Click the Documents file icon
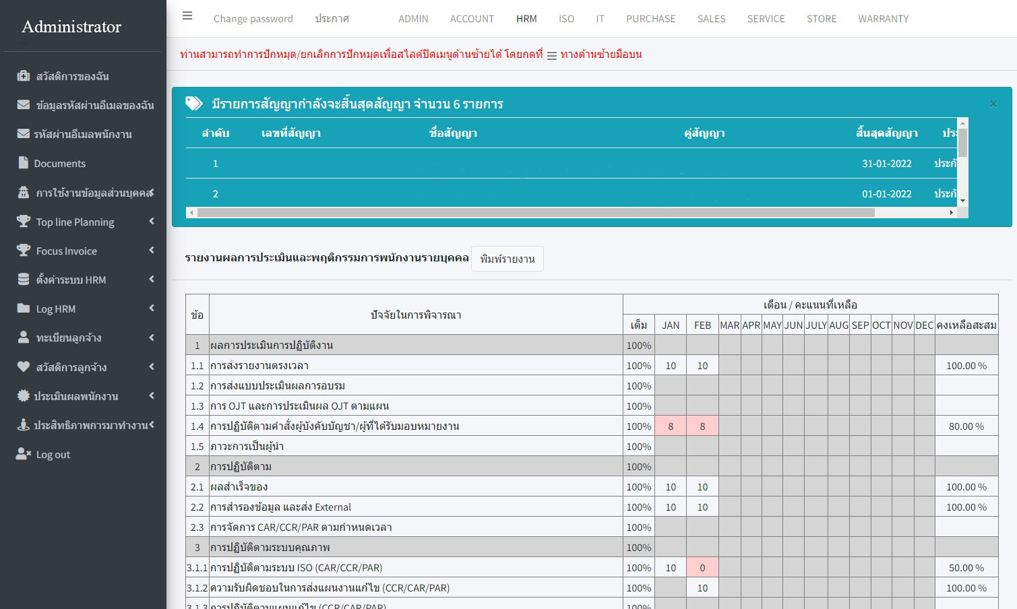The height and width of the screenshot is (609, 1017). (x=24, y=163)
